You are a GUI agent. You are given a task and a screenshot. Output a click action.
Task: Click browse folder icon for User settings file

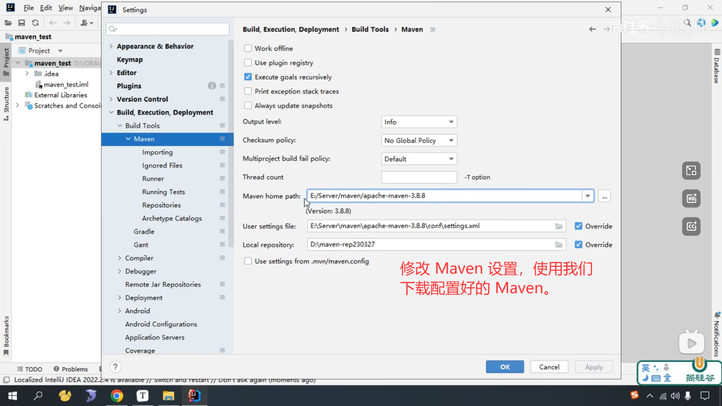pos(559,226)
